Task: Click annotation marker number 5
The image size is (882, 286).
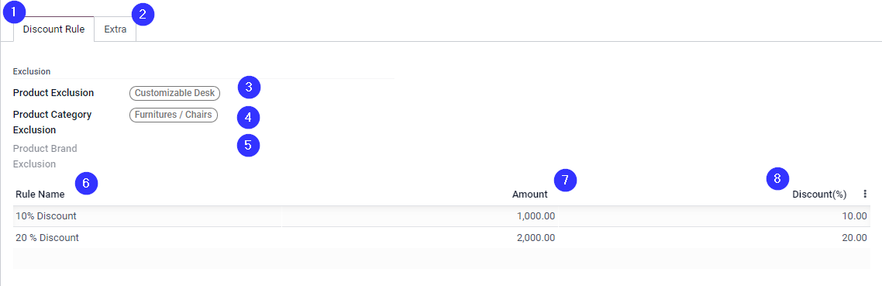Action: [x=248, y=145]
